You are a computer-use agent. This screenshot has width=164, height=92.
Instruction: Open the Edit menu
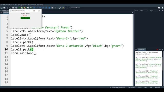point(4,5)
